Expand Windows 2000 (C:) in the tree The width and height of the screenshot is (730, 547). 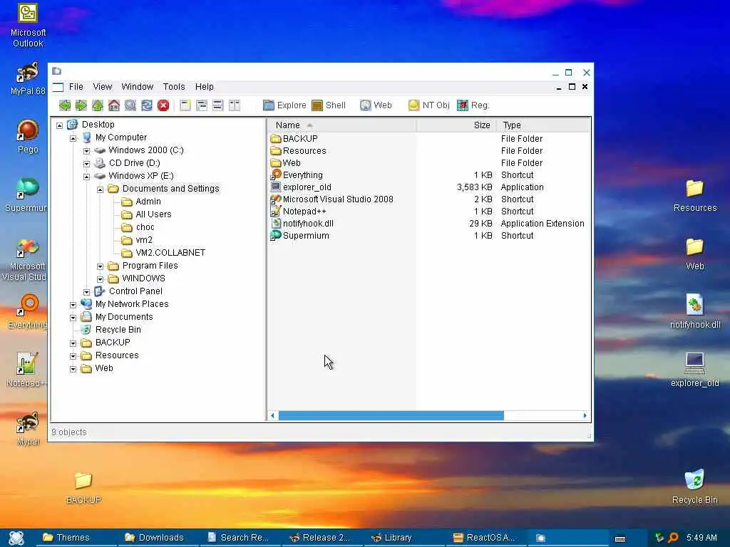pos(86,151)
